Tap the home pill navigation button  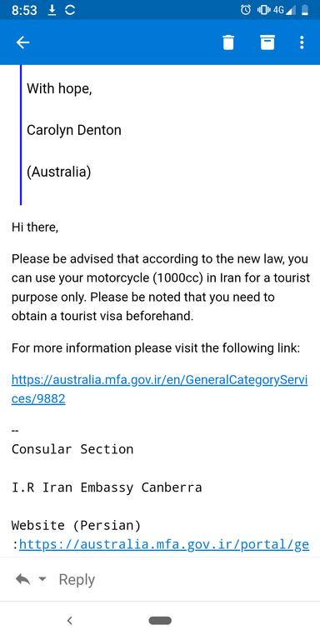pos(160,621)
